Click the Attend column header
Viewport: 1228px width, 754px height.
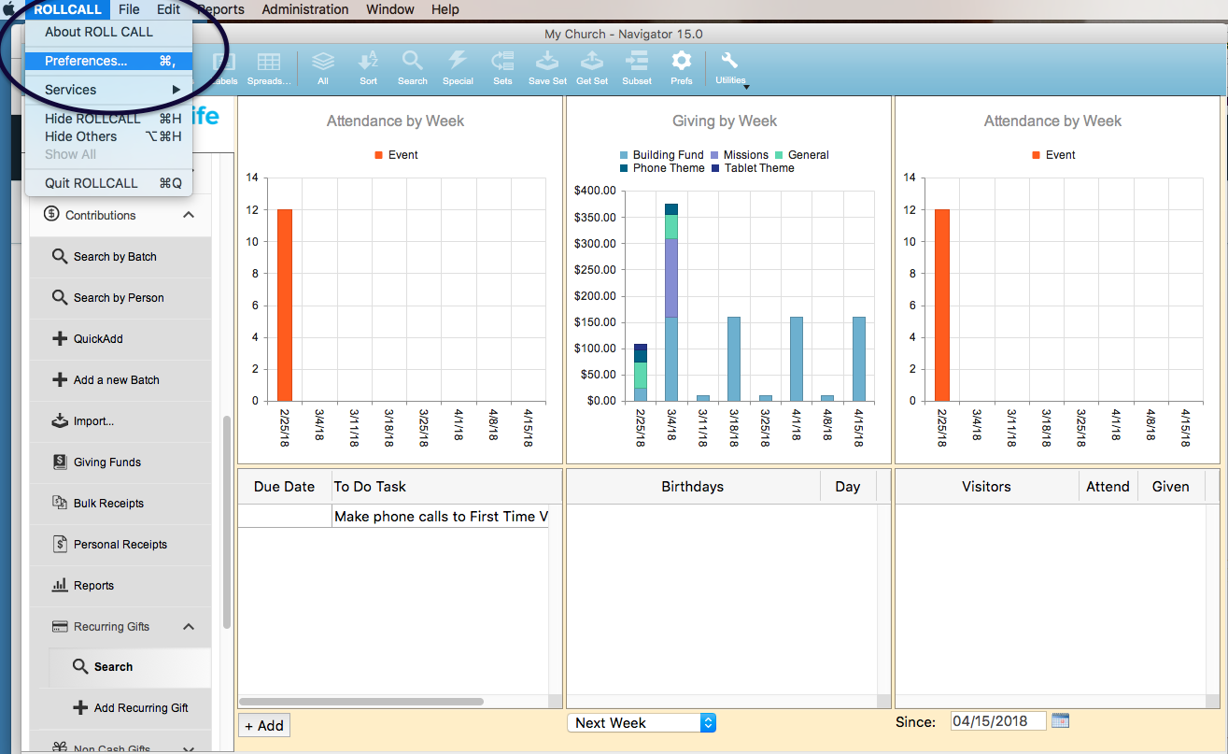(x=1108, y=486)
